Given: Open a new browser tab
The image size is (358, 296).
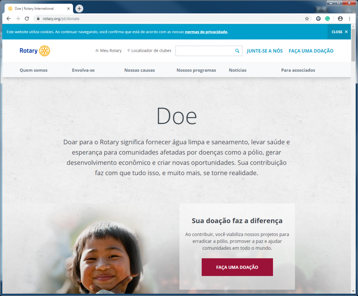Looking at the screenshot, I should click(x=79, y=8).
